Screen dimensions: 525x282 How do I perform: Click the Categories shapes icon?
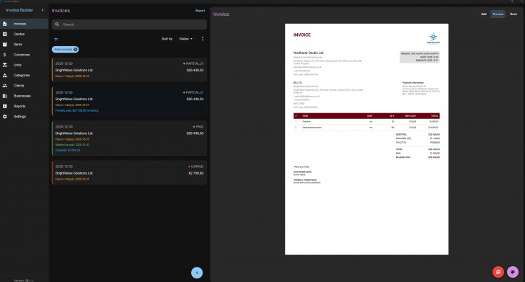coord(4,75)
